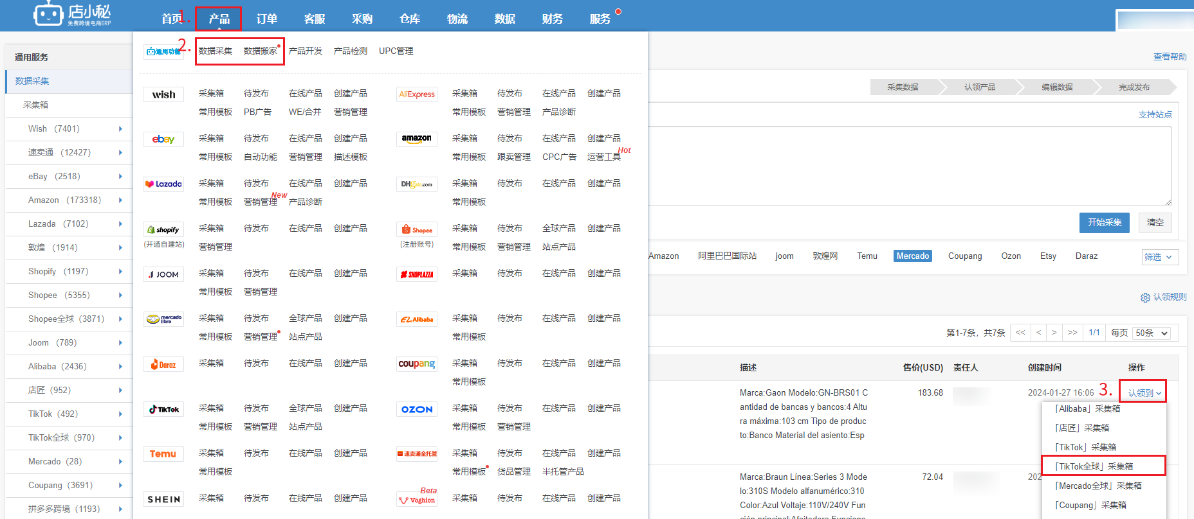Select the Temu site tab
The height and width of the screenshot is (519, 1194).
click(x=867, y=256)
